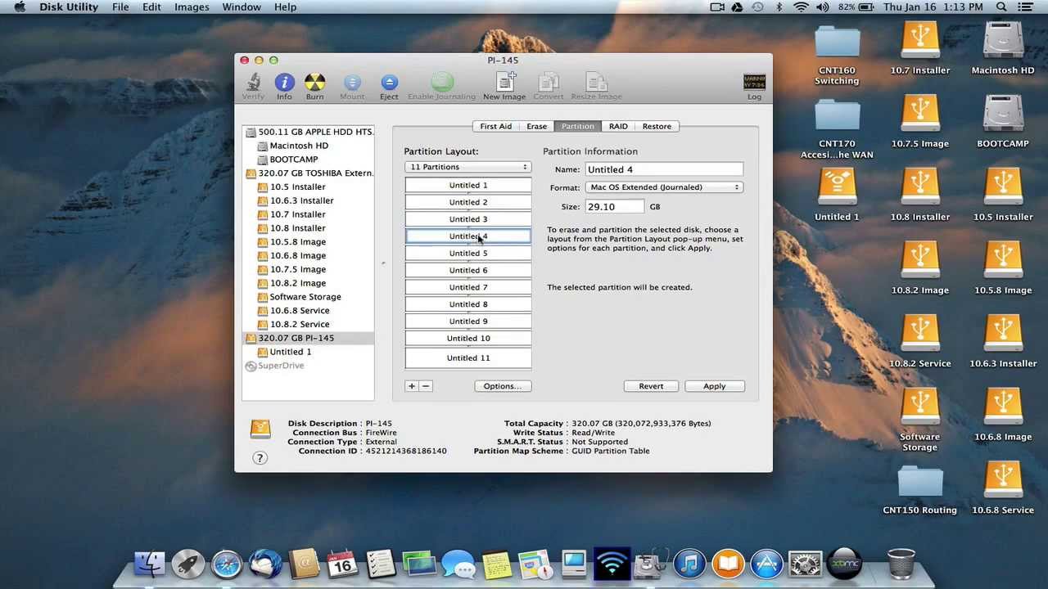
Task: Switch to the Erase tab
Action: coord(537,127)
